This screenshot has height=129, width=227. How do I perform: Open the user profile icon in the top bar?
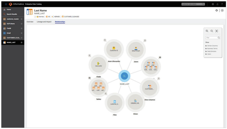pos(217,4)
